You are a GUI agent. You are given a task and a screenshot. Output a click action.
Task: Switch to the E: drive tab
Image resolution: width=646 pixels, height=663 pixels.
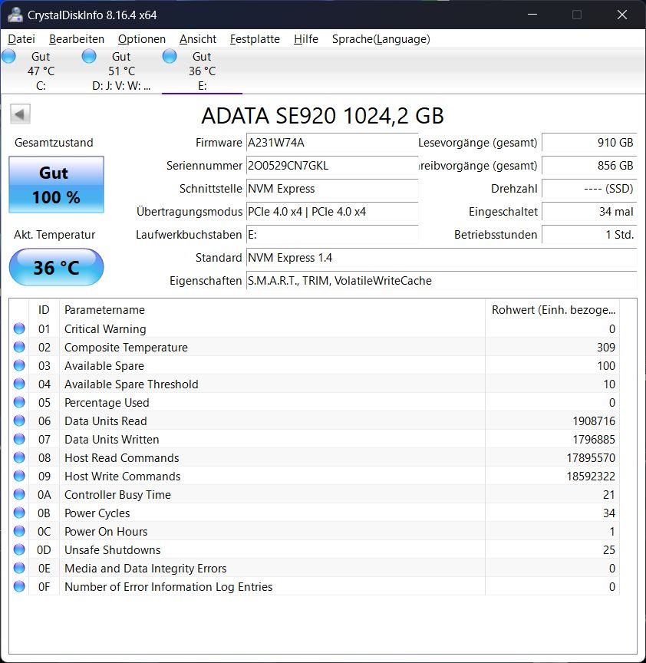click(x=202, y=71)
